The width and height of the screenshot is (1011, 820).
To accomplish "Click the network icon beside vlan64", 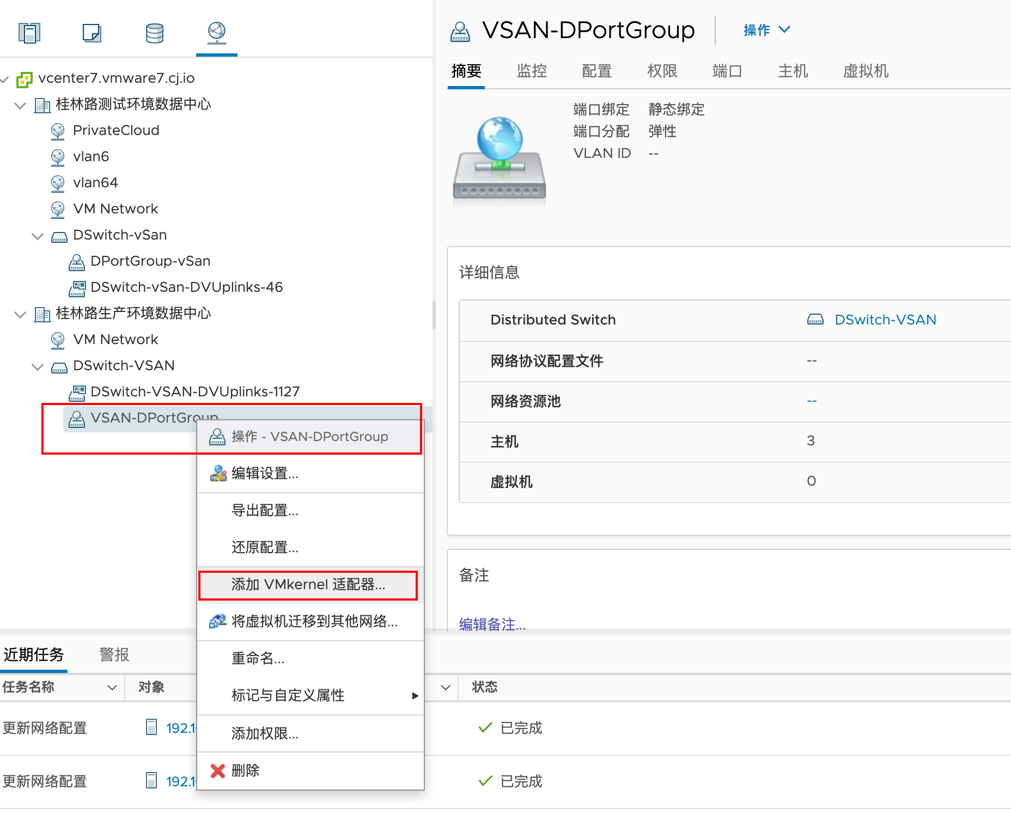I will click(58, 183).
